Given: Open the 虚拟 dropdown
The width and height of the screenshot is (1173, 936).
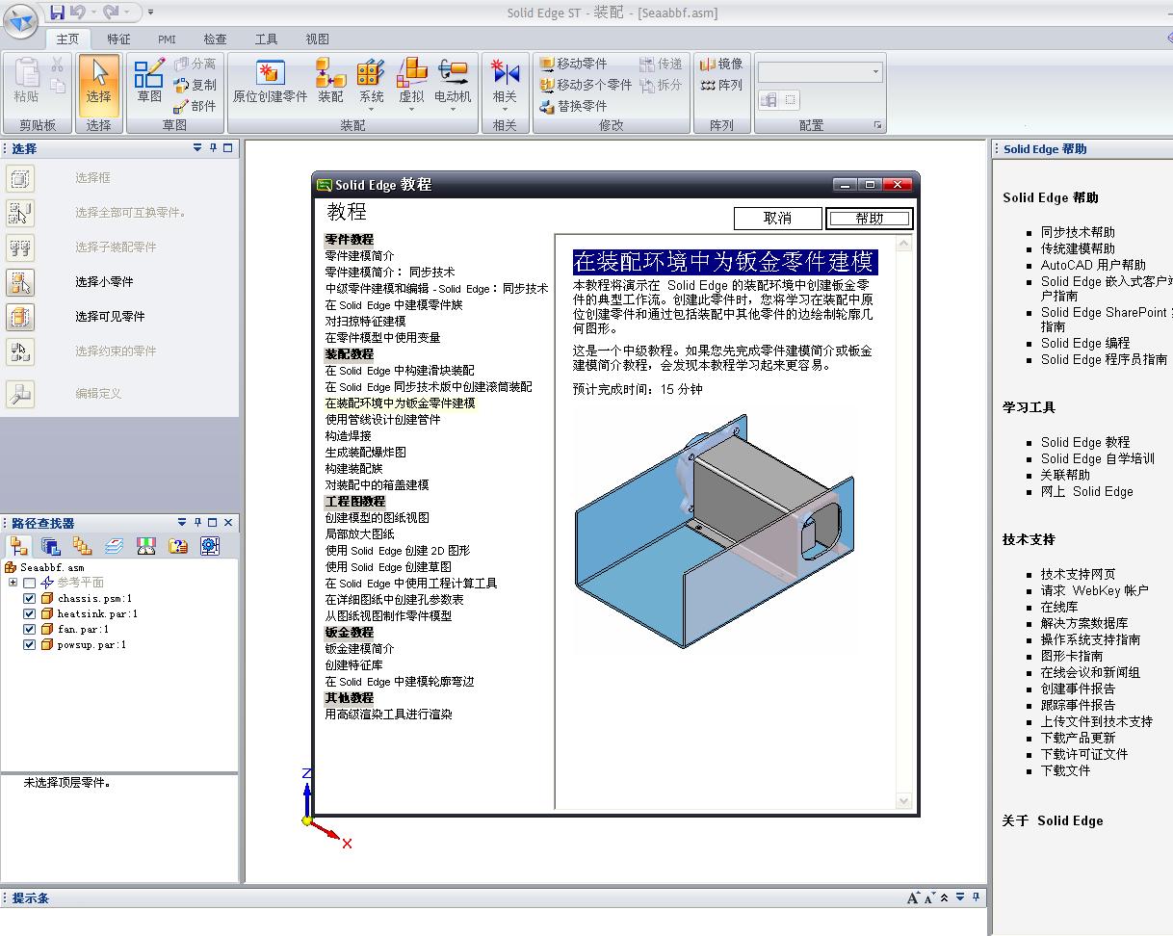Looking at the screenshot, I should coord(411,110).
